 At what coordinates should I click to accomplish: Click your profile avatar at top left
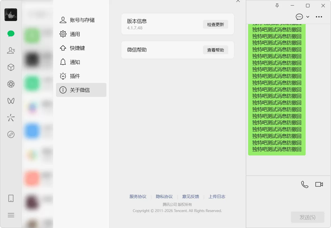[x=11, y=15]
